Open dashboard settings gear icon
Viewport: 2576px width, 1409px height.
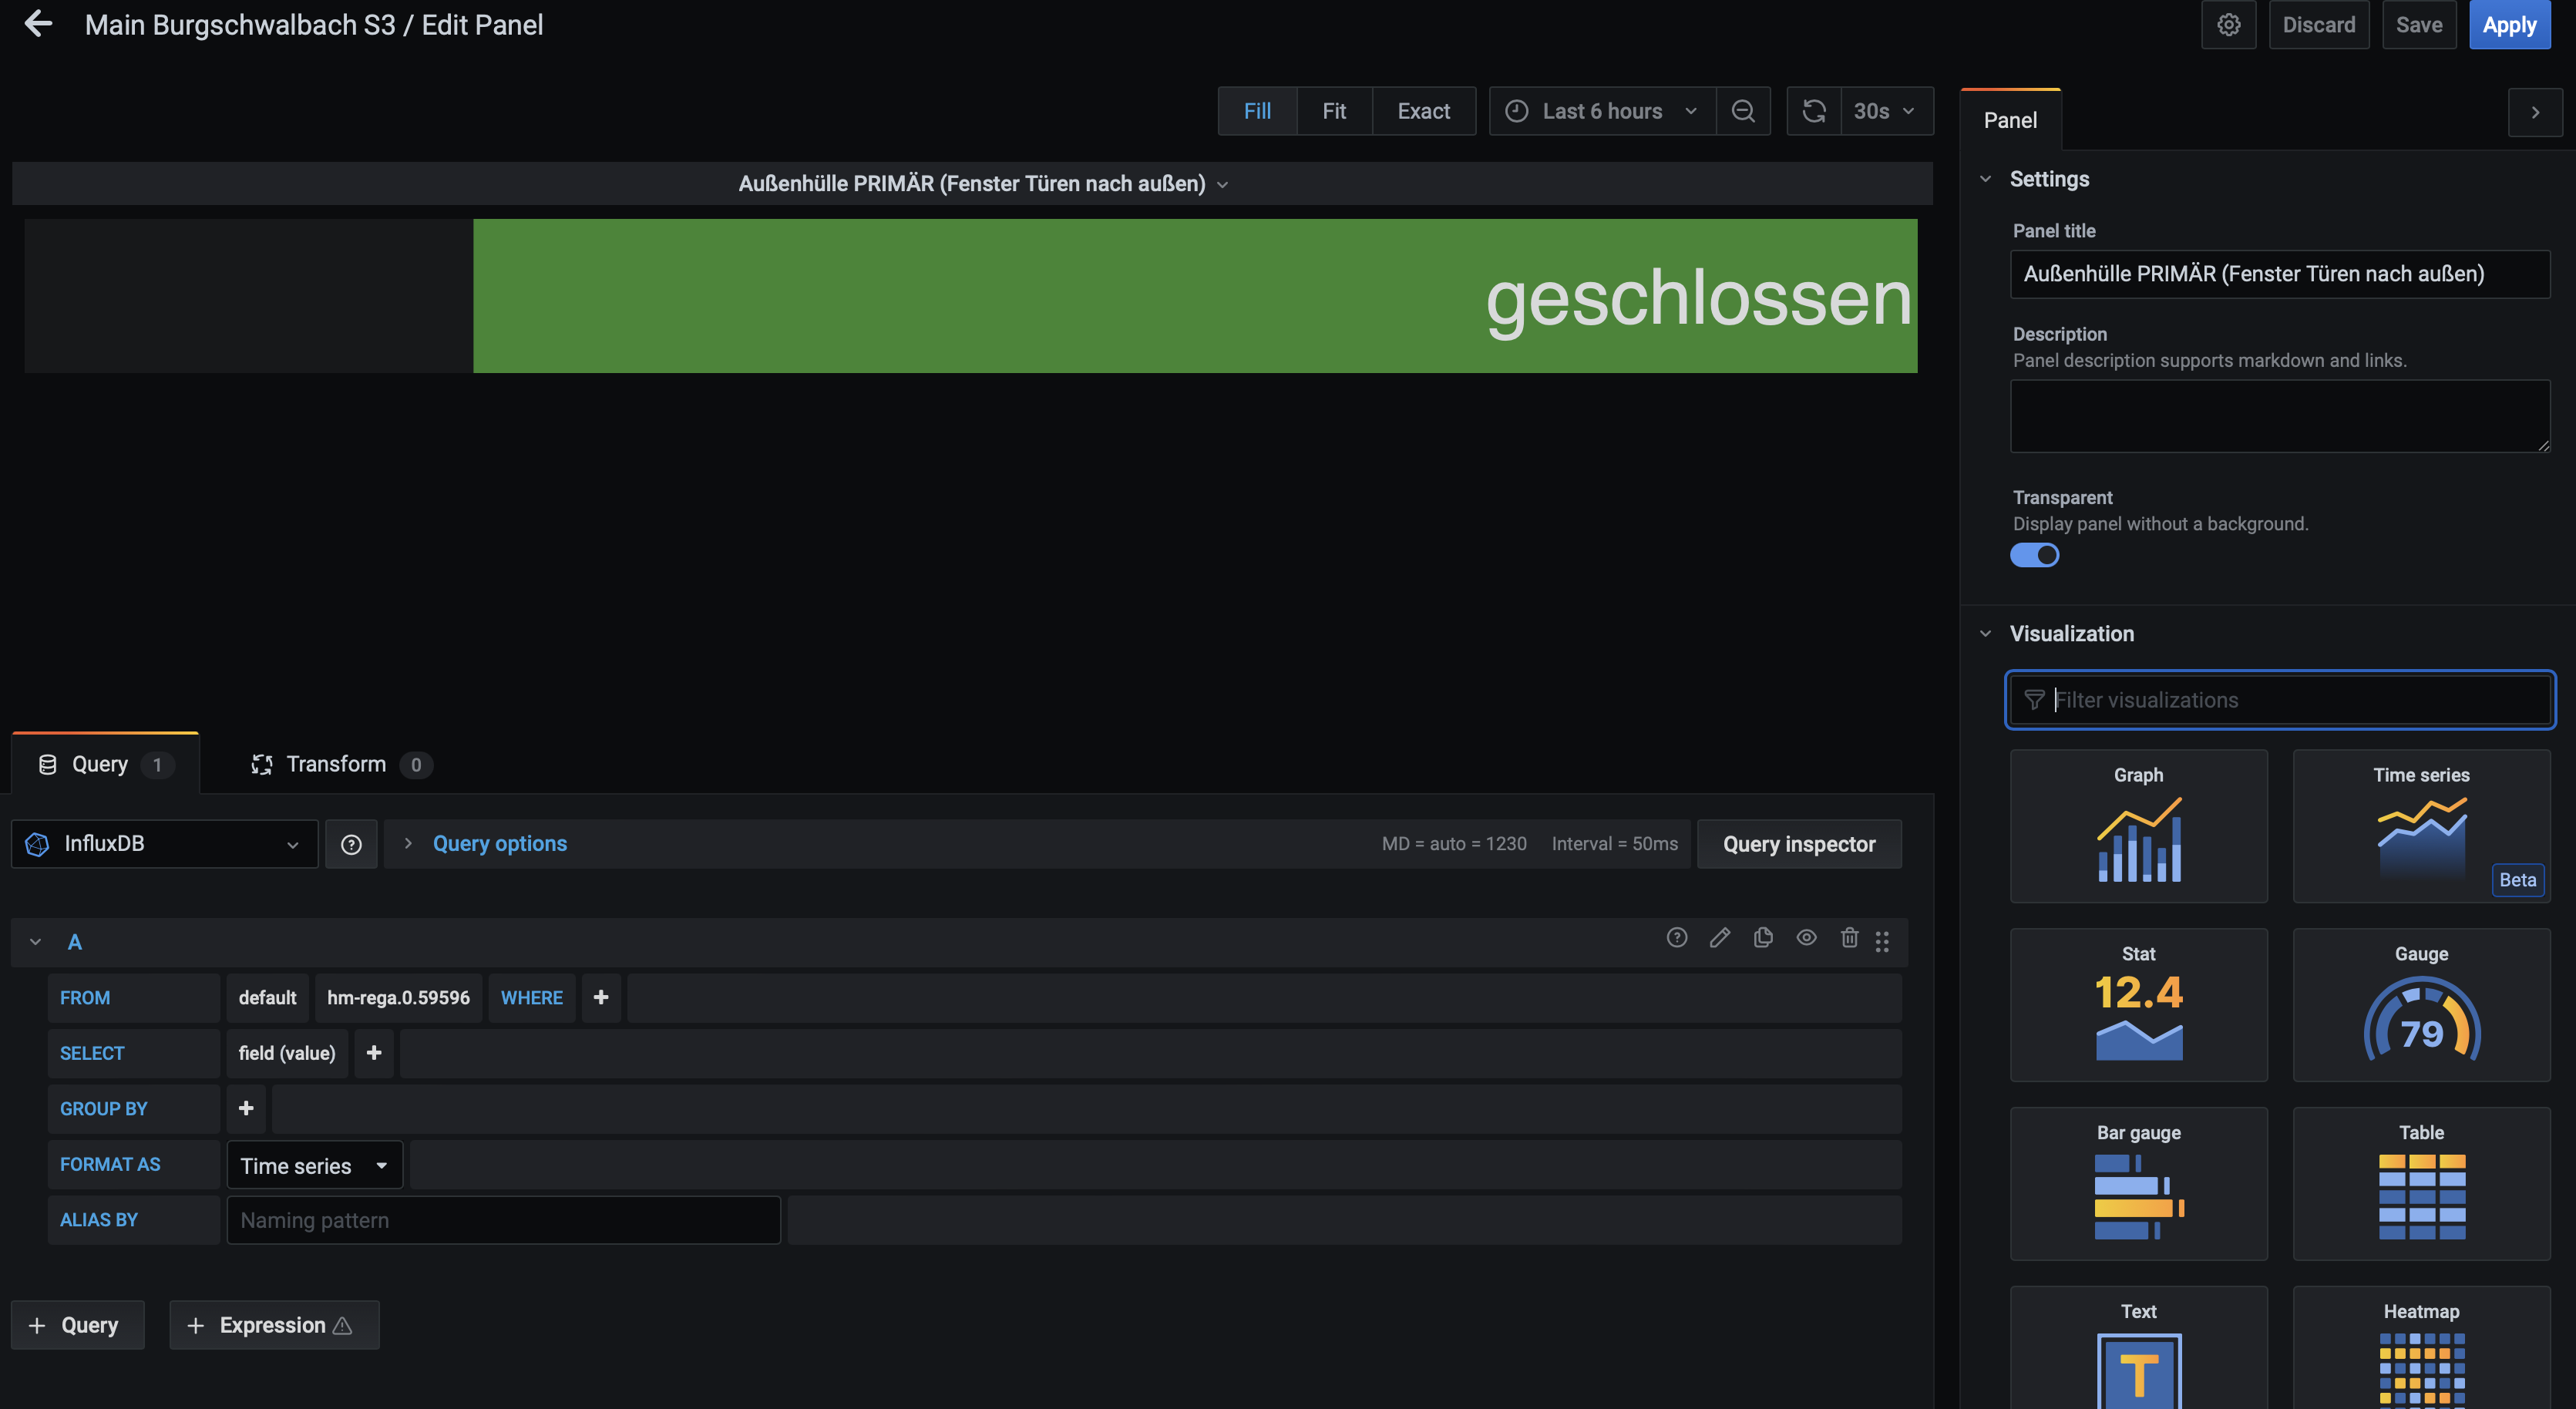coord(2228,25)
